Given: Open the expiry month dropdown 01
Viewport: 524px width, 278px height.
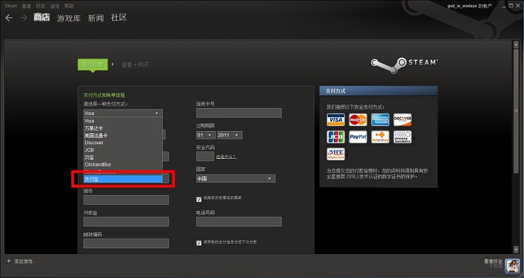Looking at the screenshot, I should click(205, 135).
